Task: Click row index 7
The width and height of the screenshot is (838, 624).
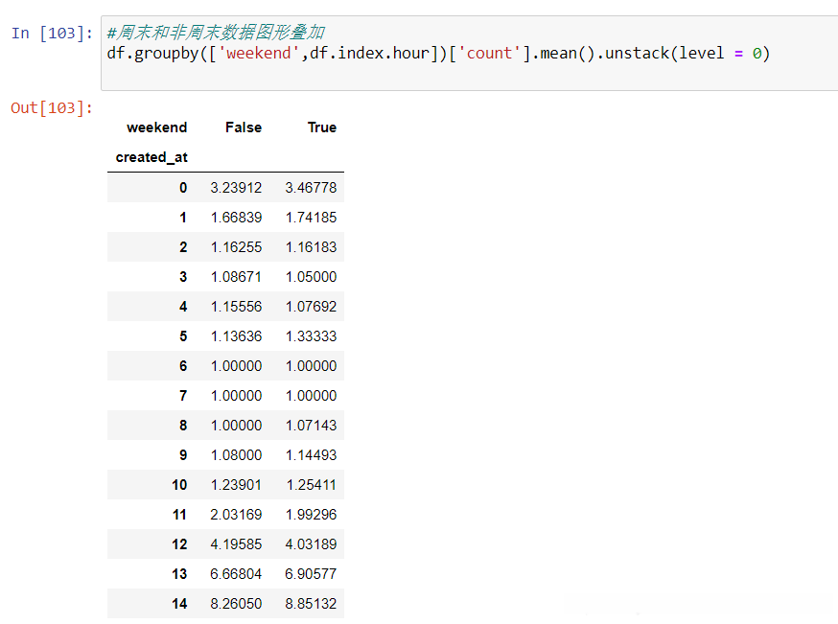Action: tap(183, 395)
